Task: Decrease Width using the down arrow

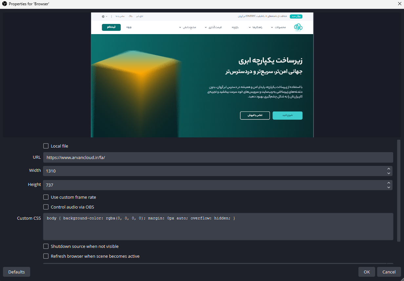Action: click(389, 173)
